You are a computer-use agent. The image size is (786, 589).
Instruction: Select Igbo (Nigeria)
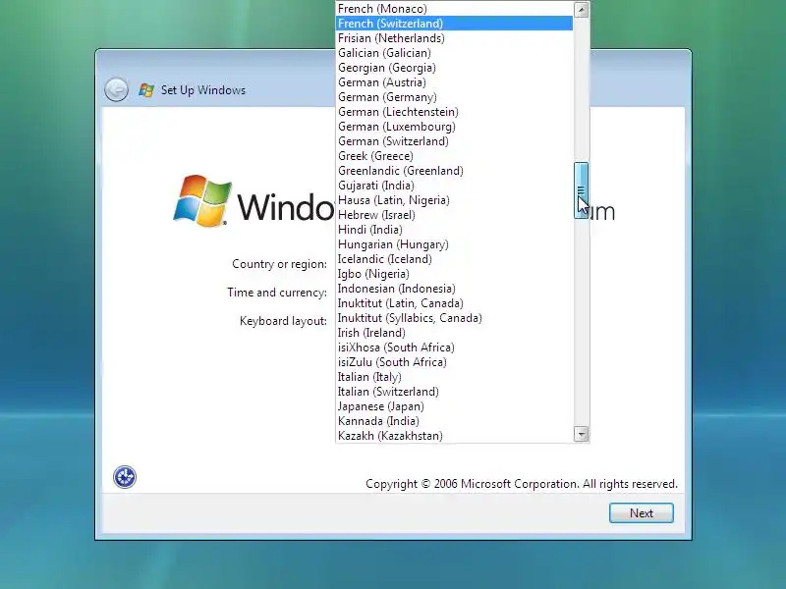(x=454, y=274)
